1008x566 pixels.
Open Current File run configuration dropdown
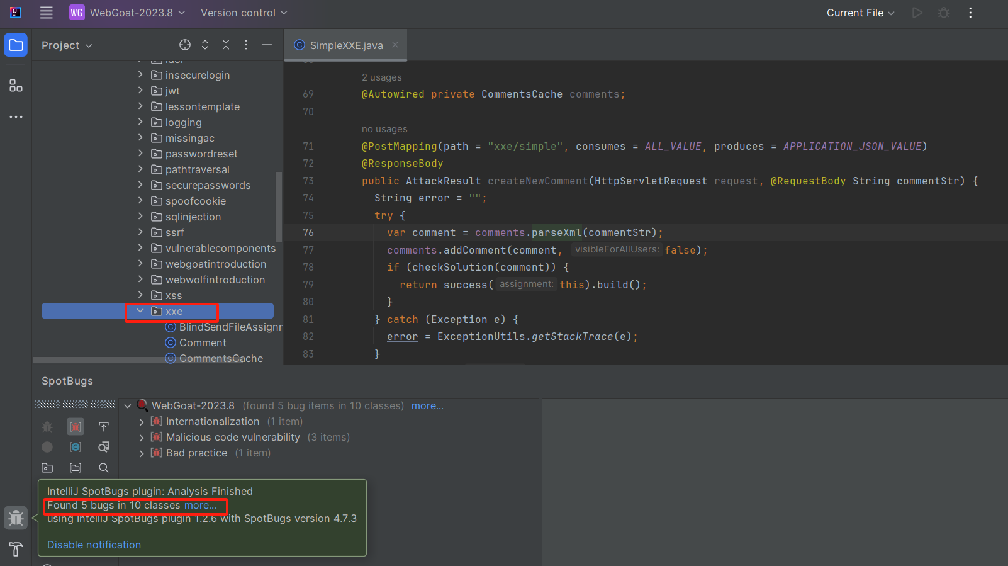(860, 13)
